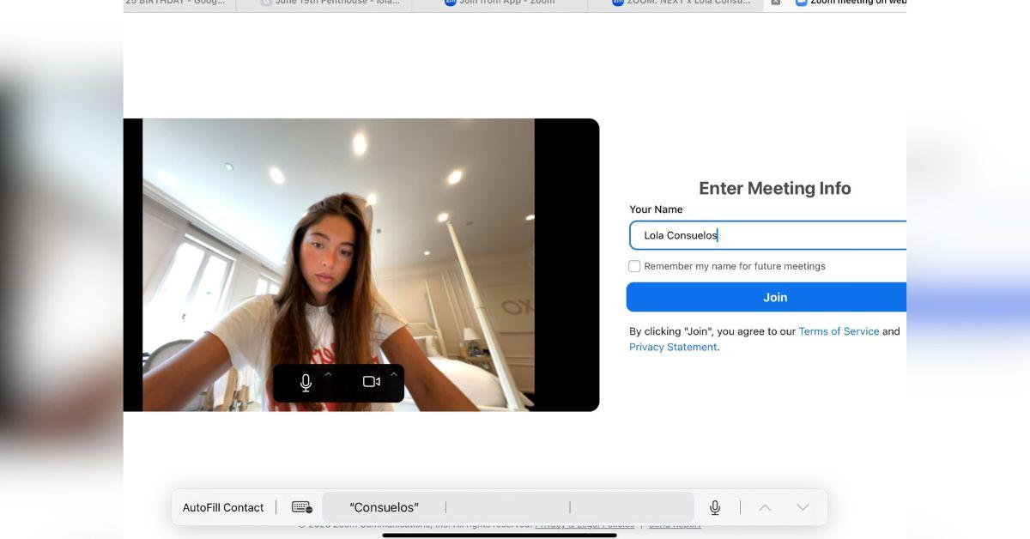Go to next field with down arrow
Viewport: 1030px width, 539px height.
coord(803,507)
